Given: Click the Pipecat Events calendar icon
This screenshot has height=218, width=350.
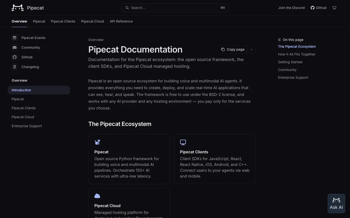Looking at the screenshot, I should click(15, 38).
